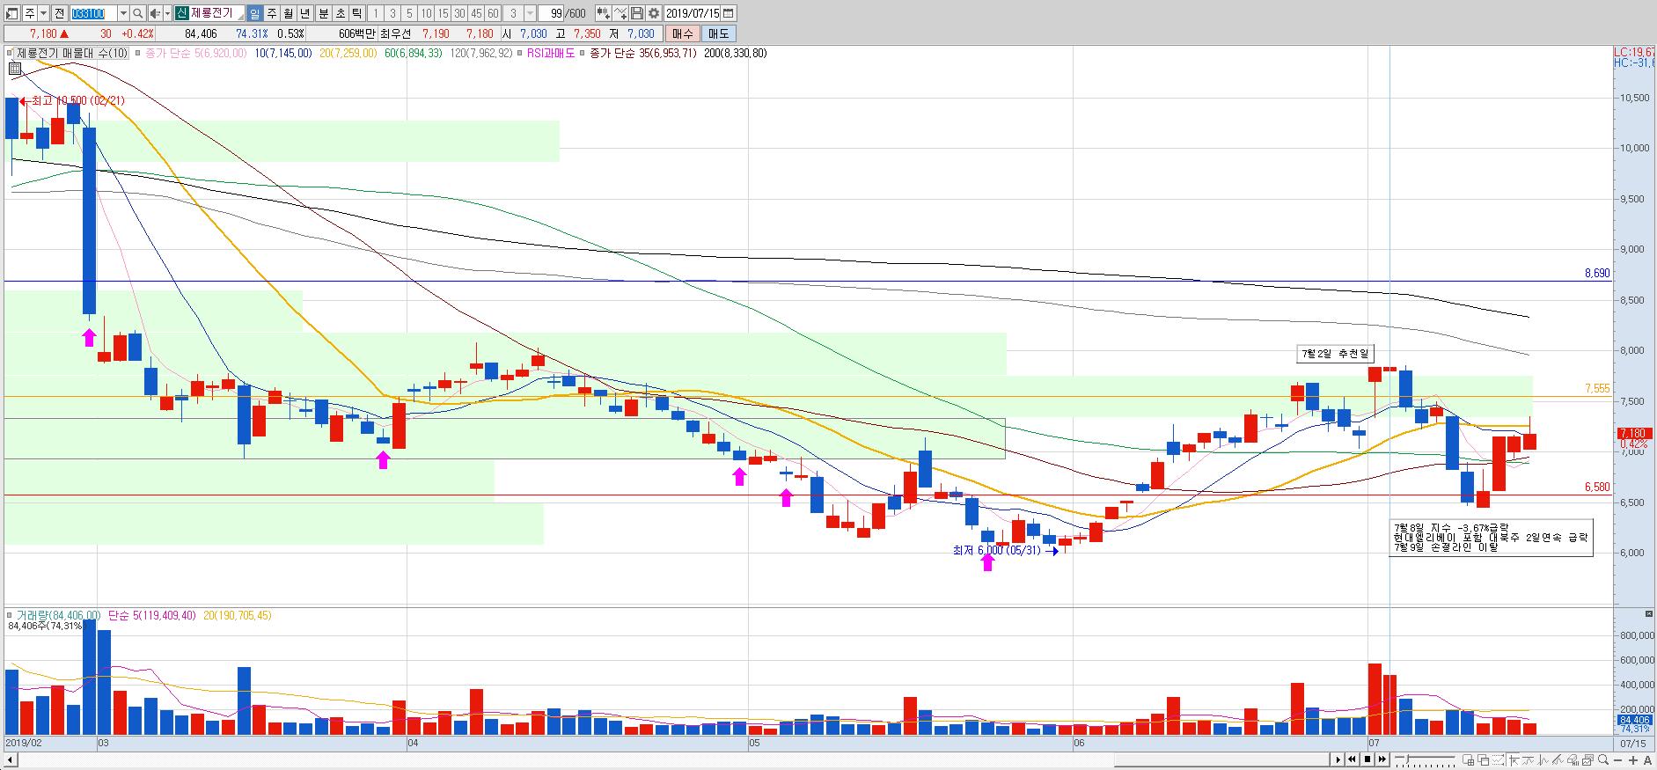Click the speaker sound icon
Viewport: 1657px width, 770px height.
point(155,13)
